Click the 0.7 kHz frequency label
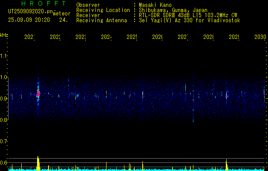 click(x=3, y=141)
